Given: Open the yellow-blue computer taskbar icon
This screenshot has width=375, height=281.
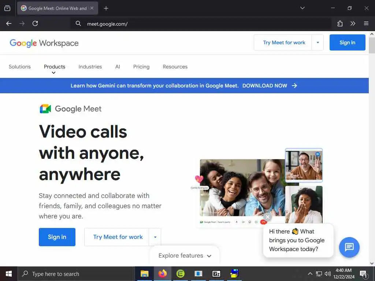Looking at the screenshot, I should click(x=234, y=274).
